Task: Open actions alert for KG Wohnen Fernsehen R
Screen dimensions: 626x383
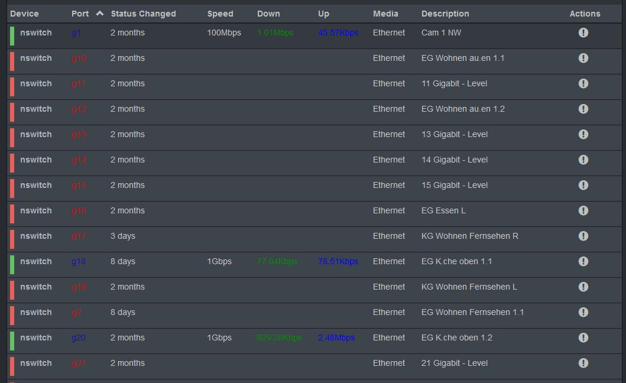Action: [x=583, y=236]
